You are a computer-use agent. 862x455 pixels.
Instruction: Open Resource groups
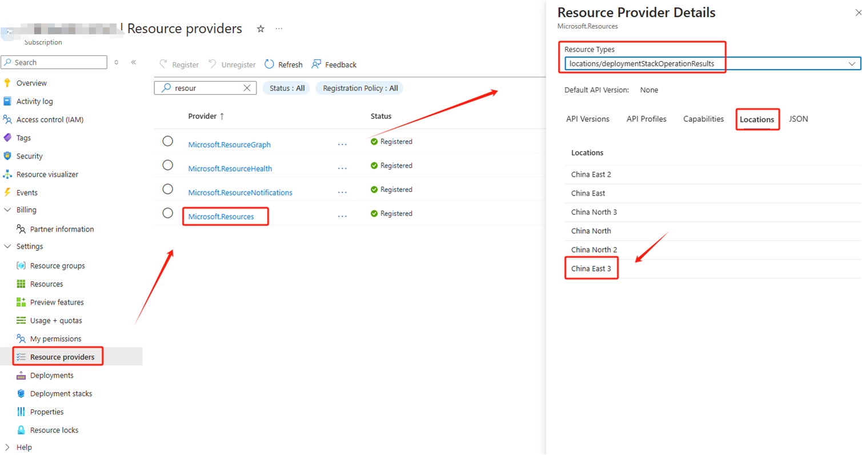(x=57, y=266)
